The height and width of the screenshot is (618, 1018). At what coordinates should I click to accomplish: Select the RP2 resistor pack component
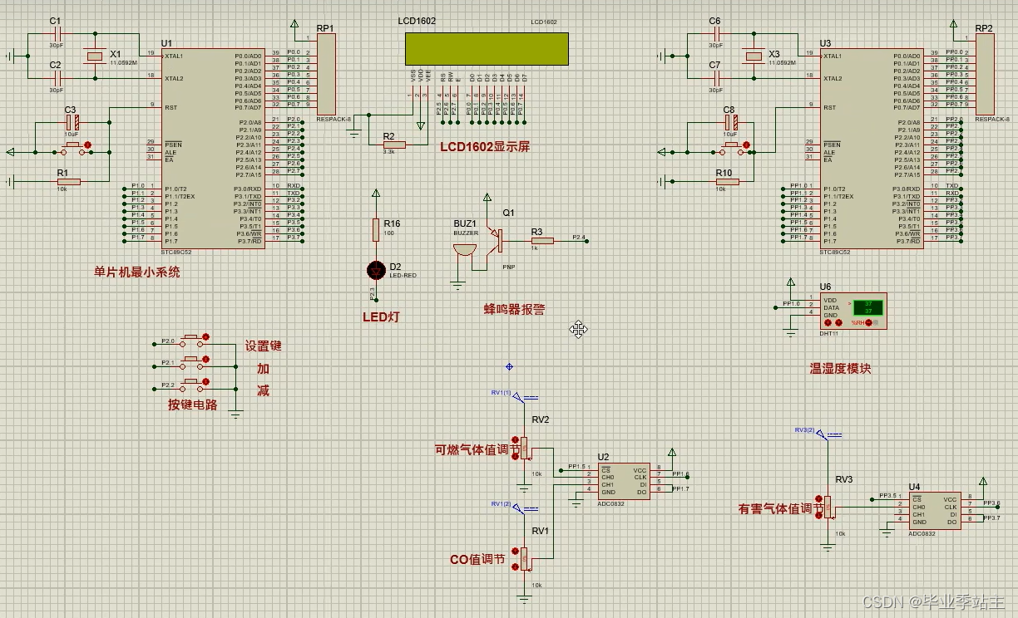(x=985, y=74)
